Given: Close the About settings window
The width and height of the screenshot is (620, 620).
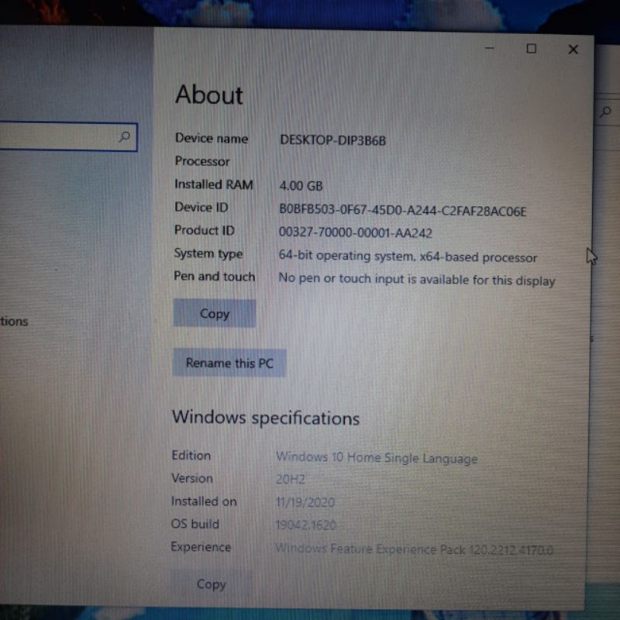Looking at the screenshot, I should pos(573,50).
